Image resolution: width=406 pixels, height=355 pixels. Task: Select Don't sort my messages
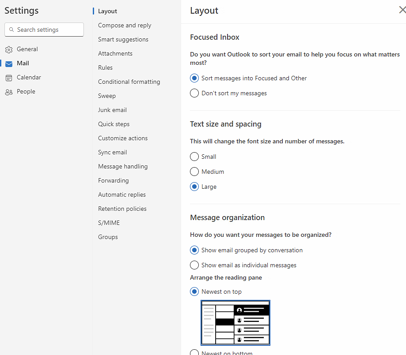(194, 93)
